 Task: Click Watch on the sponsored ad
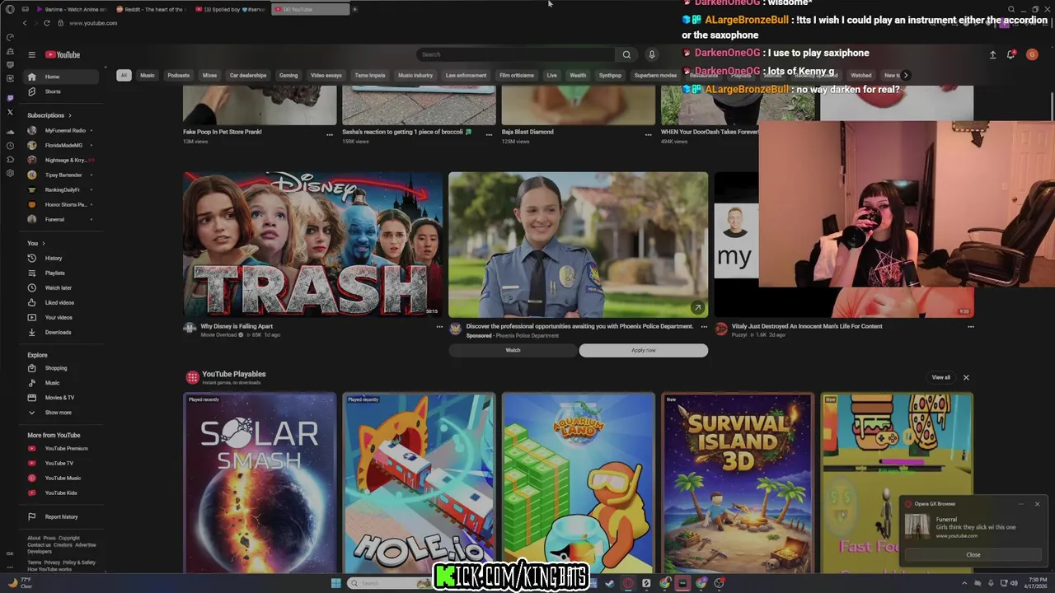click(513, 350)
